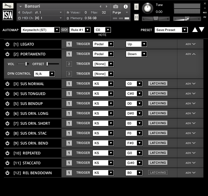Mute the instrument with the M button
This screenshot has height=196, width=208.
coord(136,17)
